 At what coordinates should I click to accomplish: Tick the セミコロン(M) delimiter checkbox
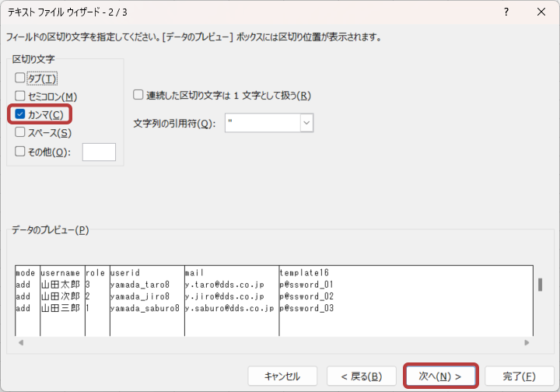point(20,96)
